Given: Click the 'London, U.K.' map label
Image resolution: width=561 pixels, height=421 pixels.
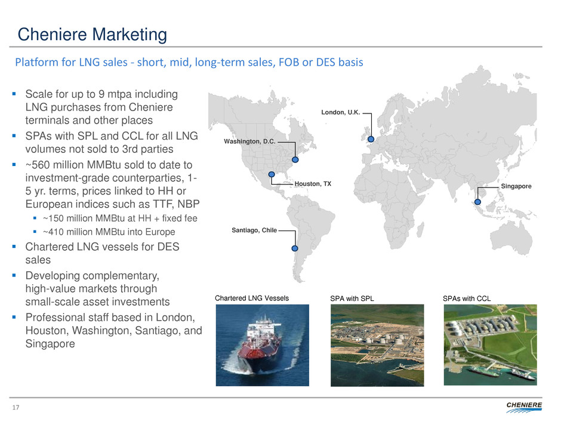Looking at the screenshot, I should pyautogui.click(x=340, y=112).
